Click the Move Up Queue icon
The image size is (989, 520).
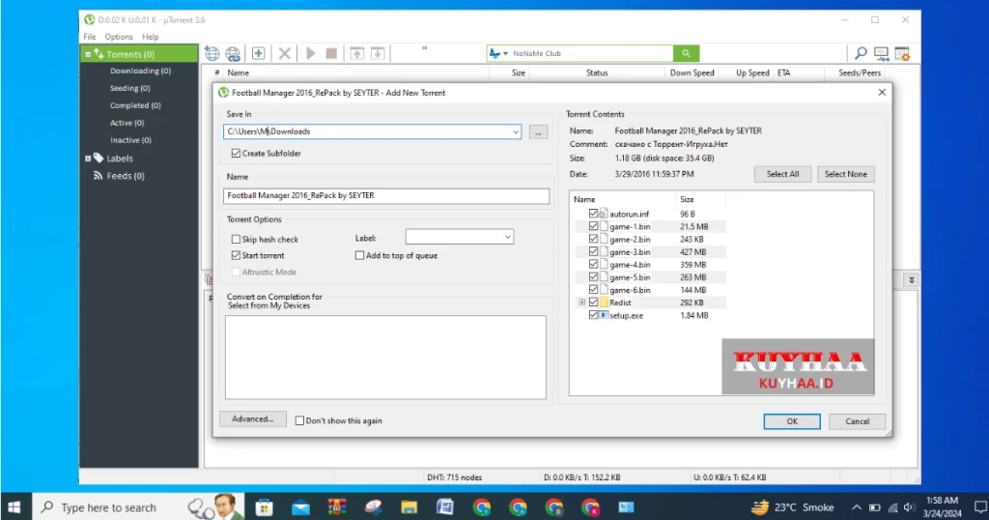click(357, 53)
